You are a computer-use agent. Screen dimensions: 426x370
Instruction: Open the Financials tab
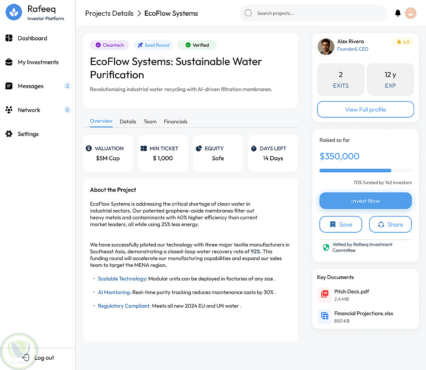[176, 122]
